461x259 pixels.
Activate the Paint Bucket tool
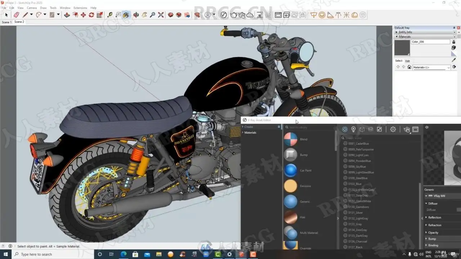pos(126,15)
